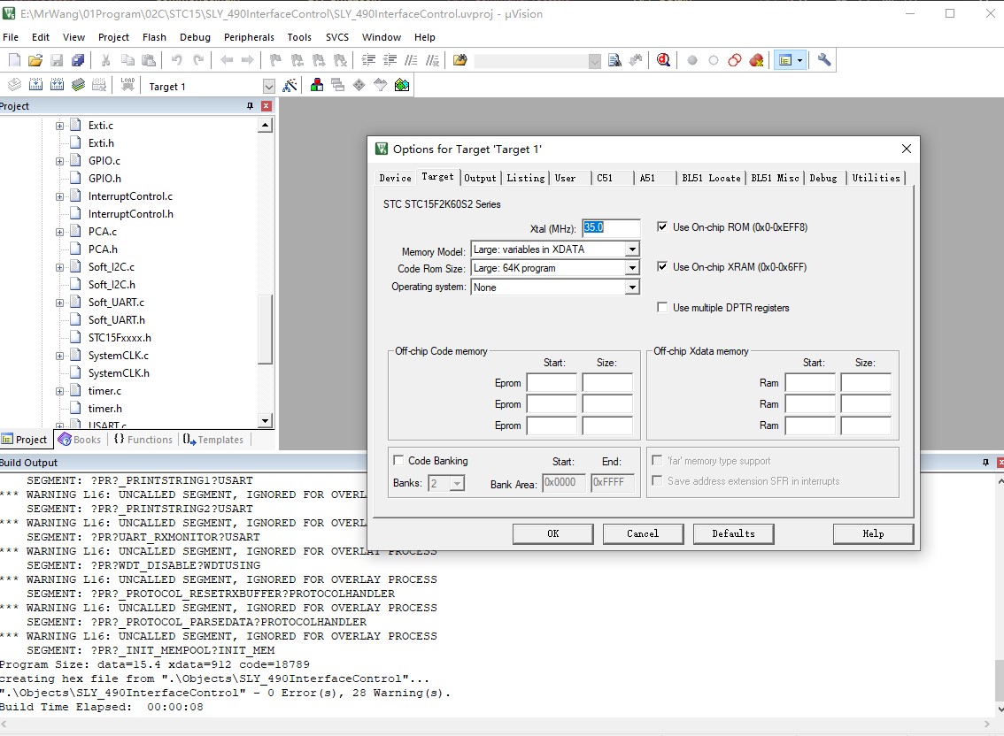The image size is (1004, 736).
Task: Toggle Project window layout icon
Action: (x=785, y=60)
